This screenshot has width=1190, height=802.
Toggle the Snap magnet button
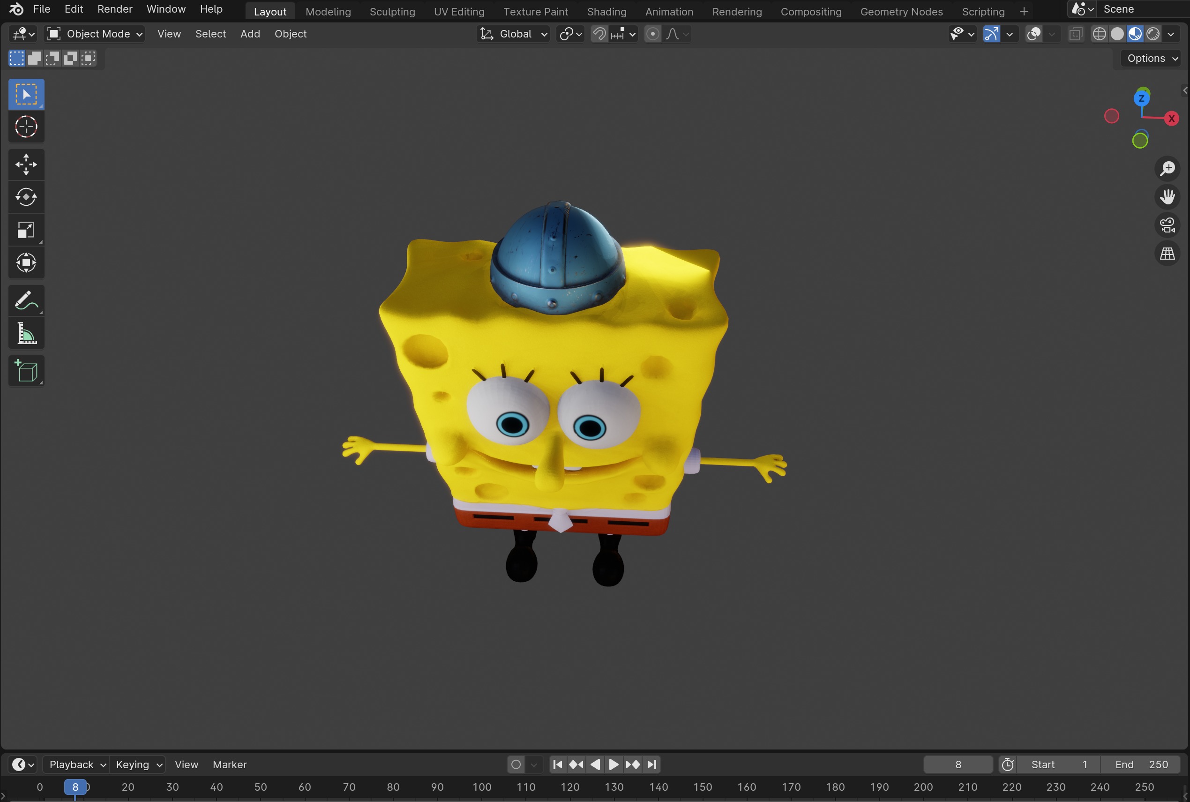pos(599,34)
